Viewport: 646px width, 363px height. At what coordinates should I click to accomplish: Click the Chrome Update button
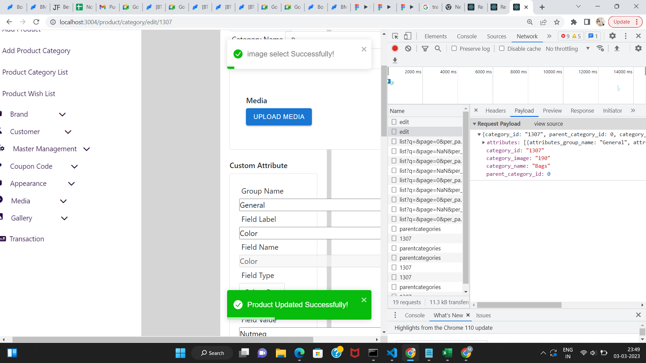point(625,22)
